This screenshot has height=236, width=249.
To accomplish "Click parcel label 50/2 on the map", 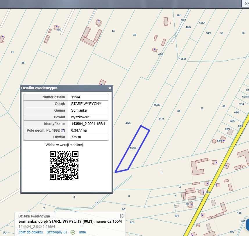I will [209, 33].
